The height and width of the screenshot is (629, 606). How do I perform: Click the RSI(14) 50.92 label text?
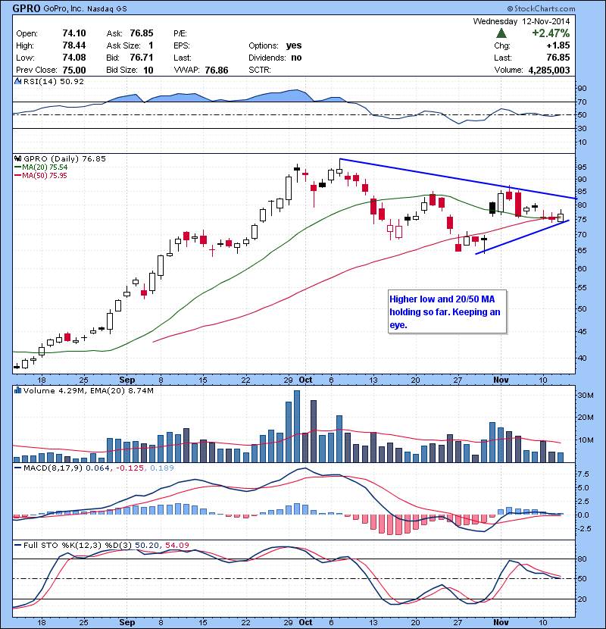point(54,81)
